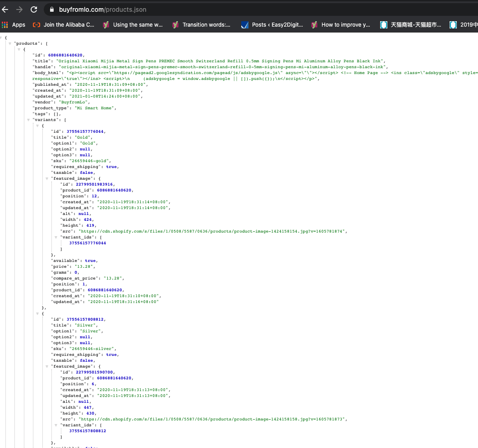Collapse the root JSON object arrow
Viewport: 478px width, 448px height.
point(1,37)
